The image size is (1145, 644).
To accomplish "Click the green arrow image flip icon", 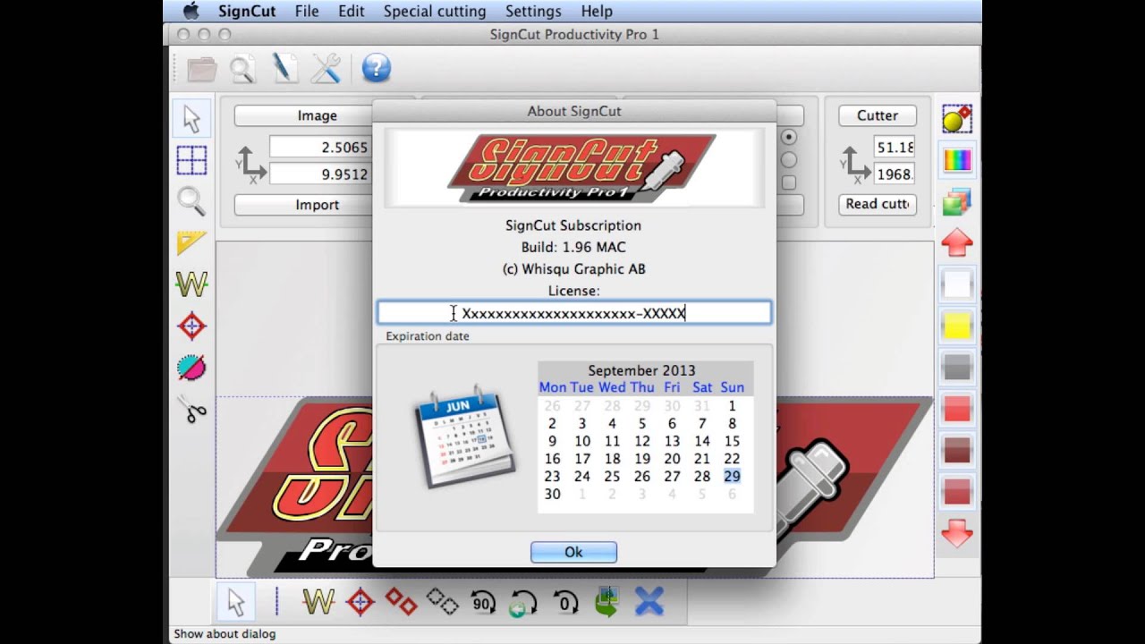I will click(x=607, y=601).
